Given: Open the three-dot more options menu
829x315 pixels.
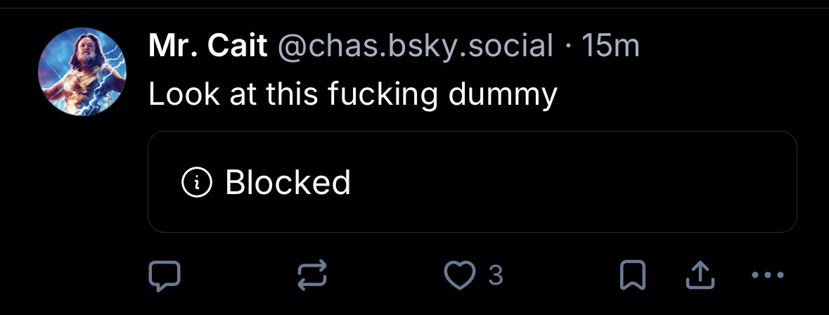Looking at the screenshot, I should [767, 276].
